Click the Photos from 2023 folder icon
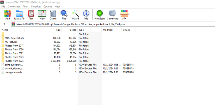 (3, 57)
